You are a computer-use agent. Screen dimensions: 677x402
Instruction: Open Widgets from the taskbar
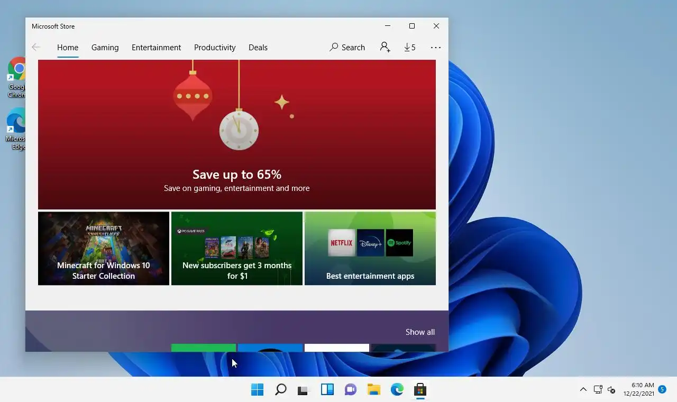click(x=327, y=390)
